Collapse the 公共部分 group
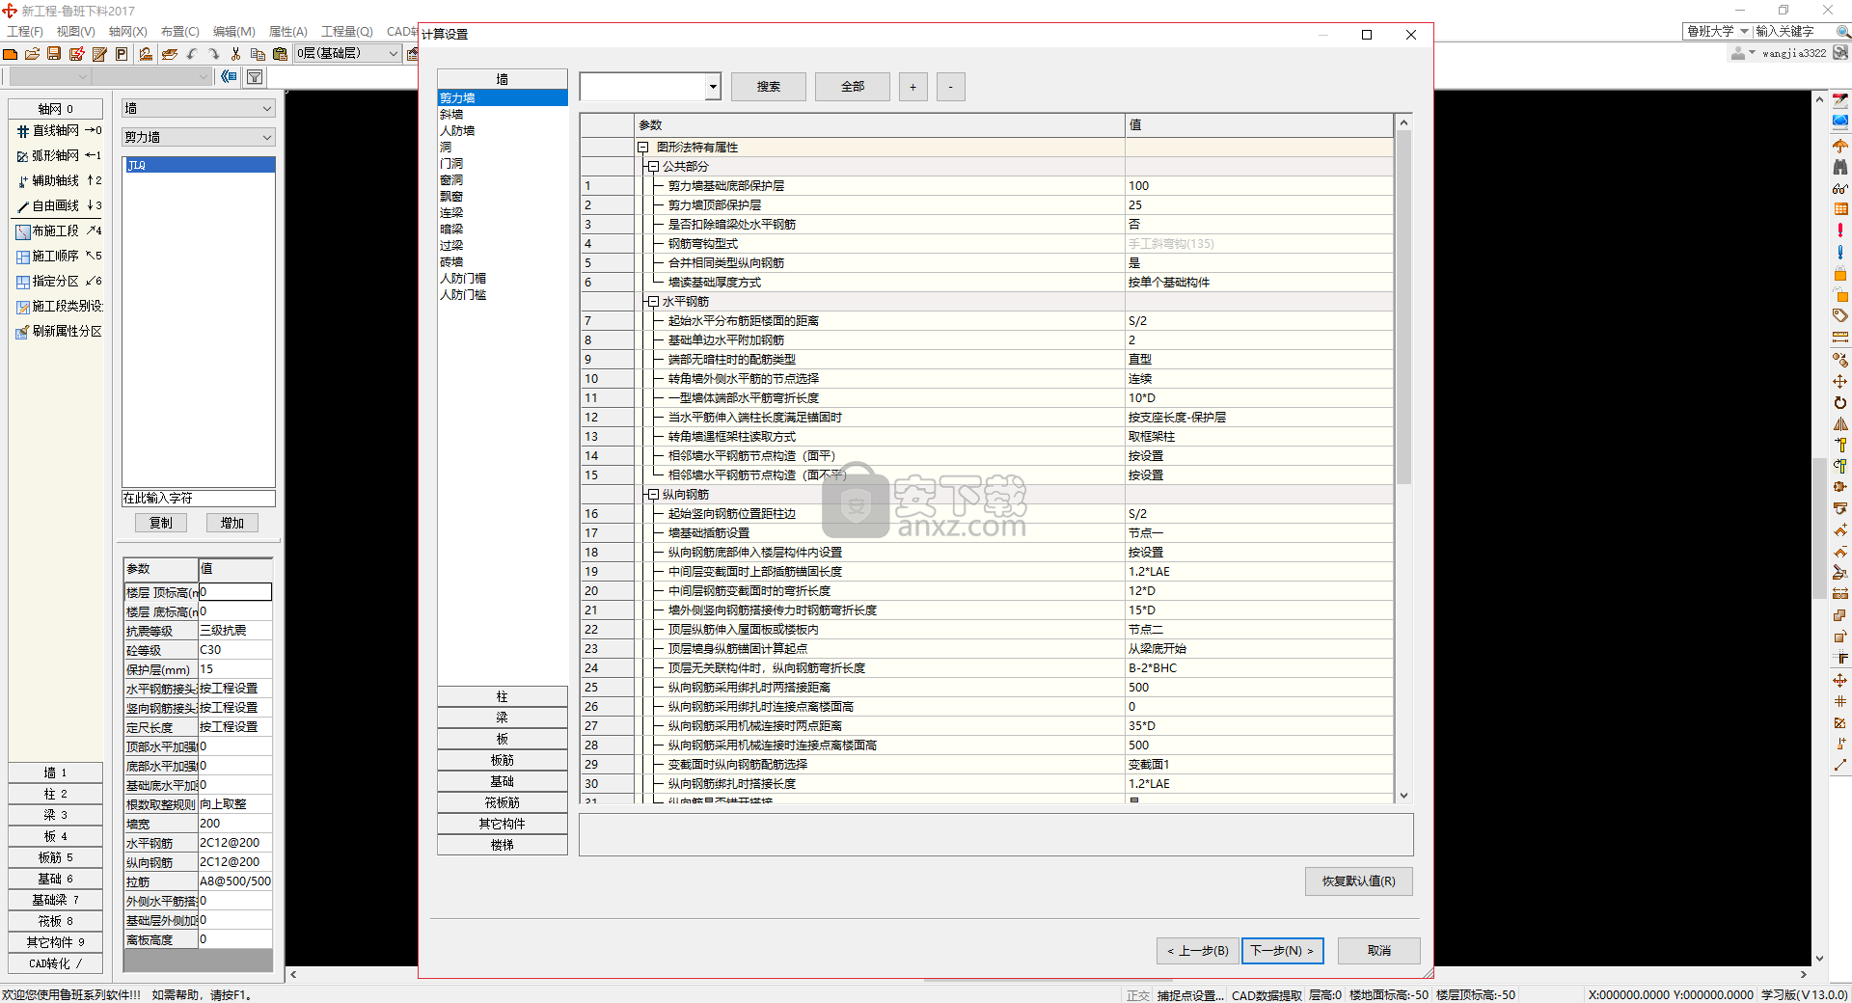The height and width of the screenshot is (1003, 1852). point(653,167)
